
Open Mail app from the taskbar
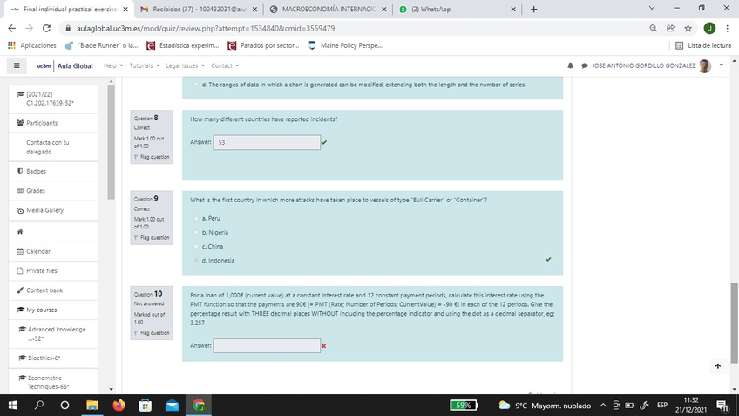click(x=172, y=406)
